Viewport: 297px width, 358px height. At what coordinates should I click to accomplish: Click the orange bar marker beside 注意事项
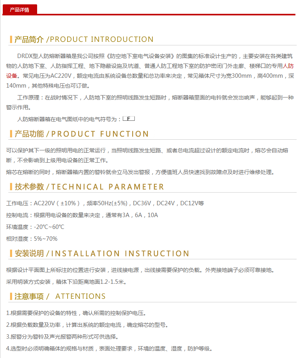point(11,296)
